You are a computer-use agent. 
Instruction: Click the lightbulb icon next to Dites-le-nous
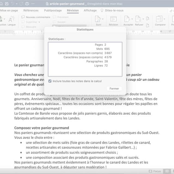click(x=102, y=10)
